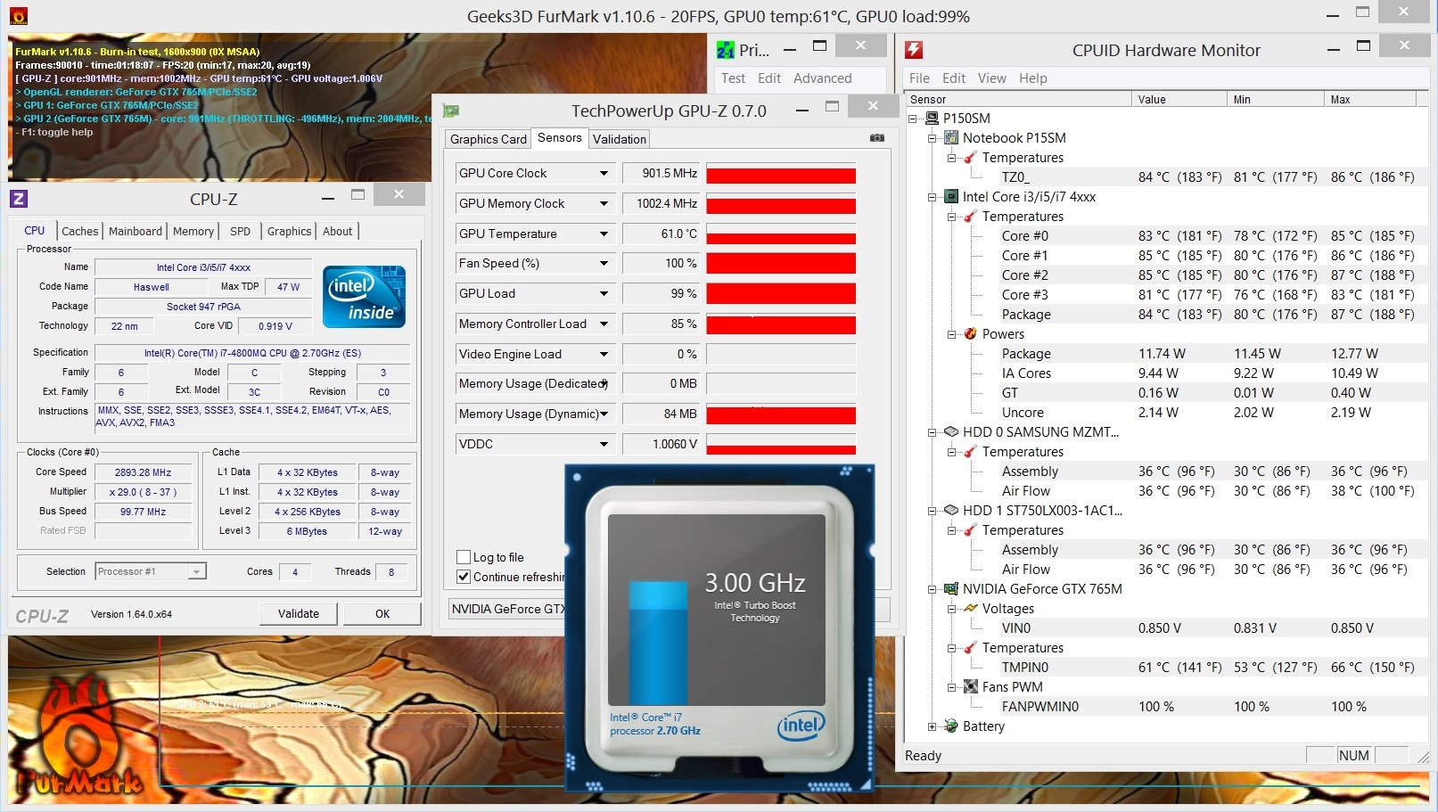Open the Test menu in Prime95

click(x=734, y=78)
